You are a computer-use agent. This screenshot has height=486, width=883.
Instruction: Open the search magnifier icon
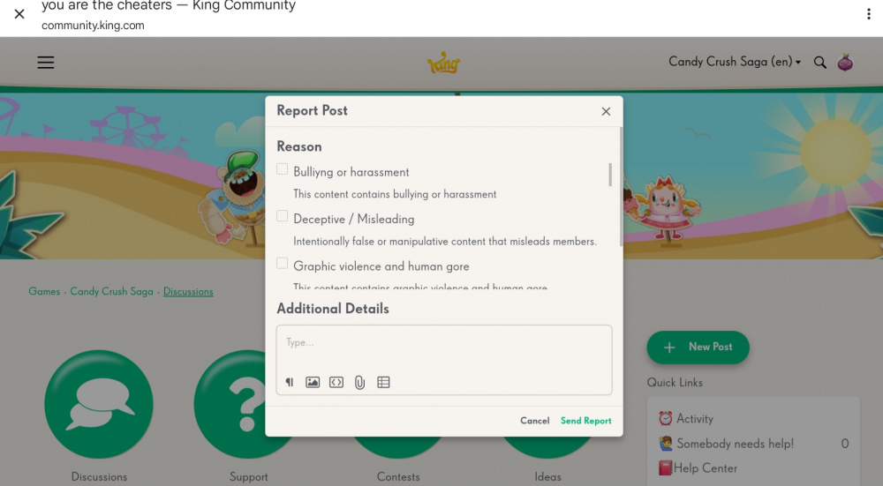(x=820, y=63)
